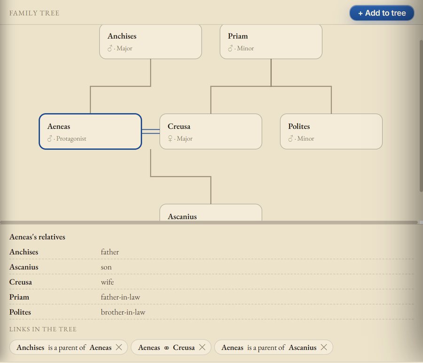This screenshot has width=423, height=363.
Task: Click Priam in the relatives list
Action: pyautogui.click(x=19, y=297)
